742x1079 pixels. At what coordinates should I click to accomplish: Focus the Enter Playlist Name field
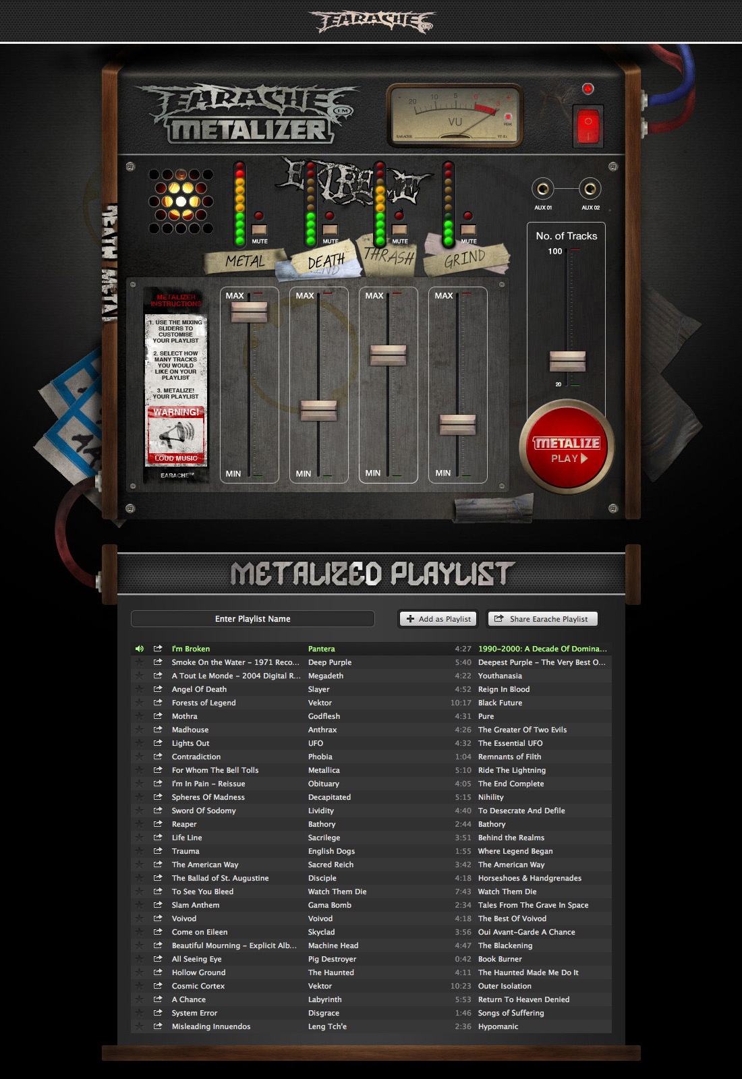tap(253, 619)
